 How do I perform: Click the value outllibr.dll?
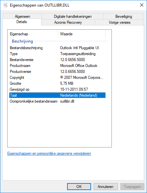coord(67,101)
